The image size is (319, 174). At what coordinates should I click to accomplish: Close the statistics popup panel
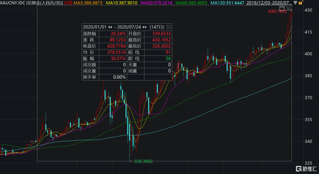(x=169, y=27)
